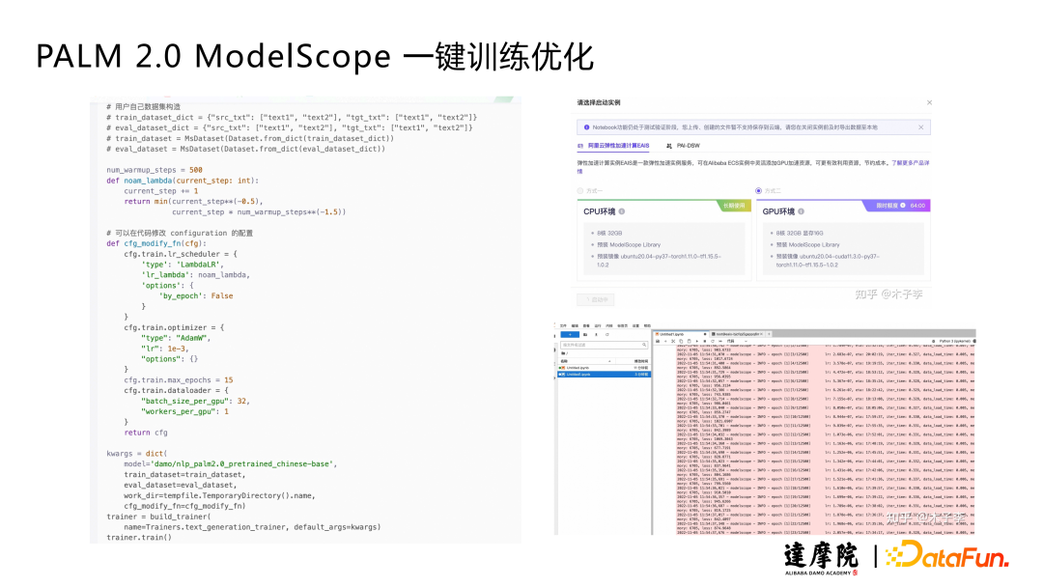
Task: Open the last menu in notebook menubar
Action: pyautogui.click(x=646, y=325)
